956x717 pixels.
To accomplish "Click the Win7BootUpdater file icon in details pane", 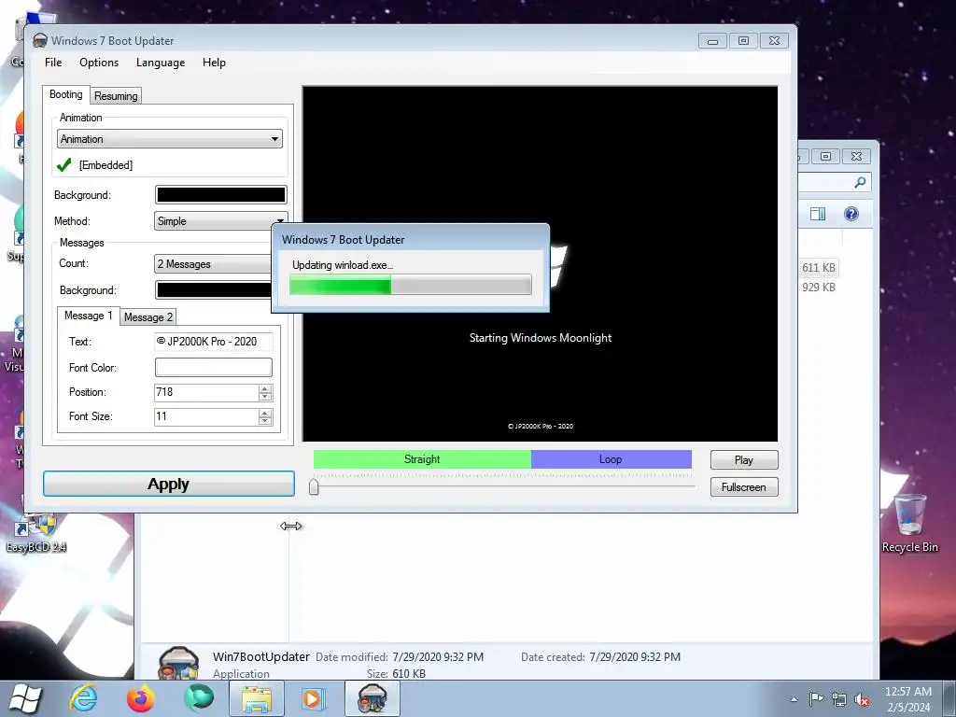I will point(178,664).
